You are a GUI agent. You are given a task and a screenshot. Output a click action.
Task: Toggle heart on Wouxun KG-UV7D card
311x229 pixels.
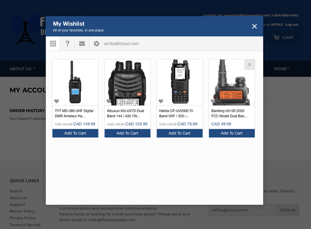tap(108, 101)
